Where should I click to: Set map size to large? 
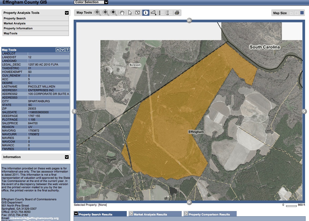[302, 13]
